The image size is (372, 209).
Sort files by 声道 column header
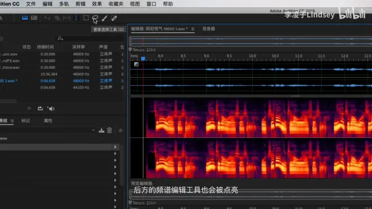[103, 47]
